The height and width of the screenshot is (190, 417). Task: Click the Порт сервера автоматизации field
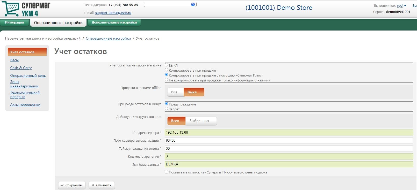[x=289, y=140]
